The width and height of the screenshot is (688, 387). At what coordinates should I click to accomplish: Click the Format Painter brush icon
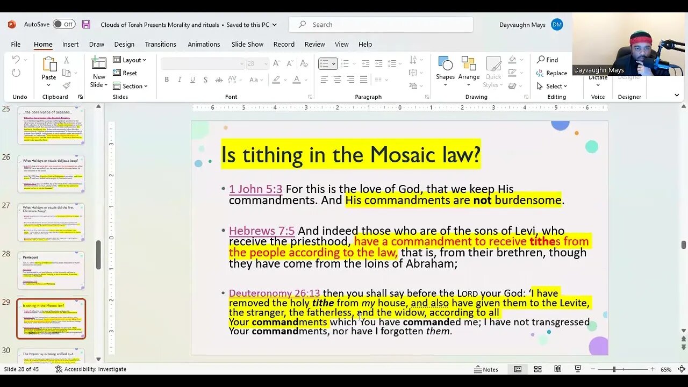tap(67, 85)
